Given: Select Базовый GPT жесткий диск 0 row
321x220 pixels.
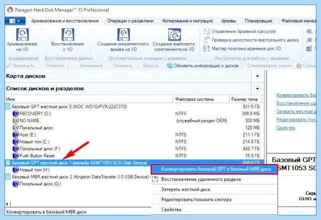Looking at the screenshot, I should coord(133,107).
